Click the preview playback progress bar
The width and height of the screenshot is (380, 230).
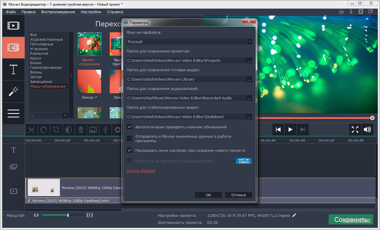pyautogui.click(x=315, y=118)
